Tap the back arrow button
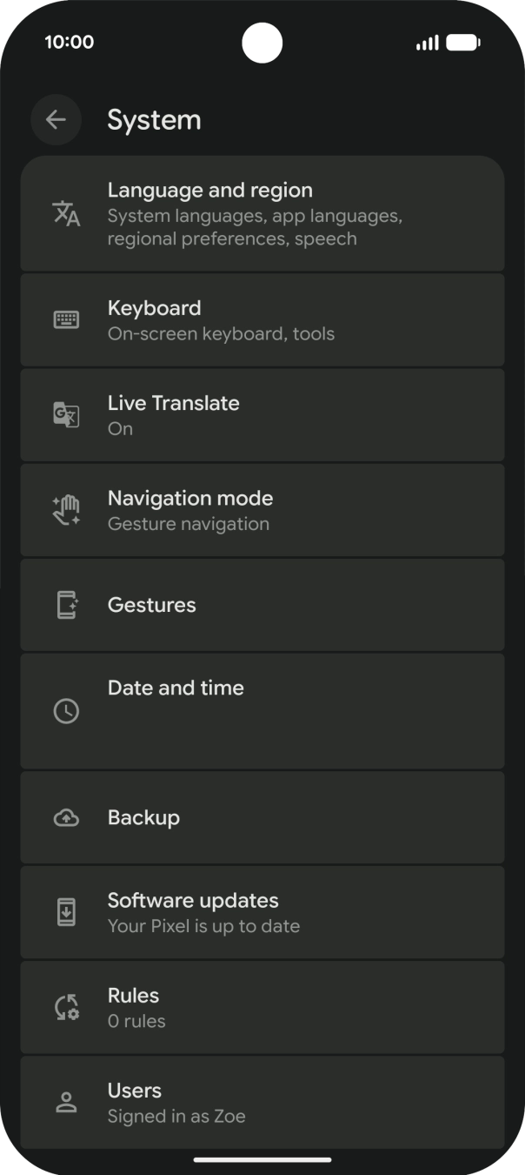Screen dimensions: 525x1175 [56, 120]
